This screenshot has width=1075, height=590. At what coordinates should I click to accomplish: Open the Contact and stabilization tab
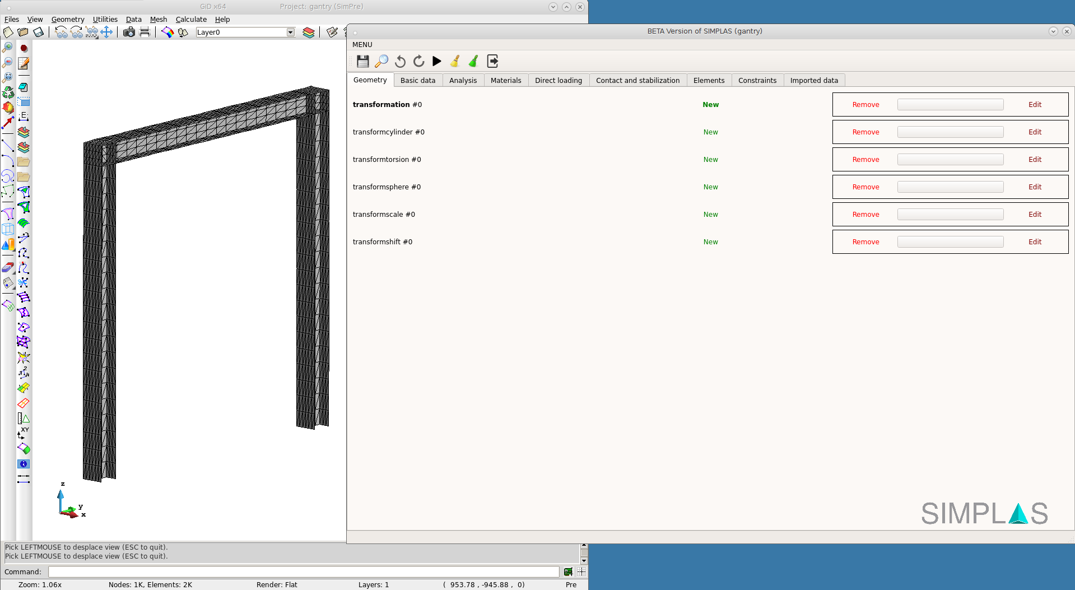pos(637,80)
